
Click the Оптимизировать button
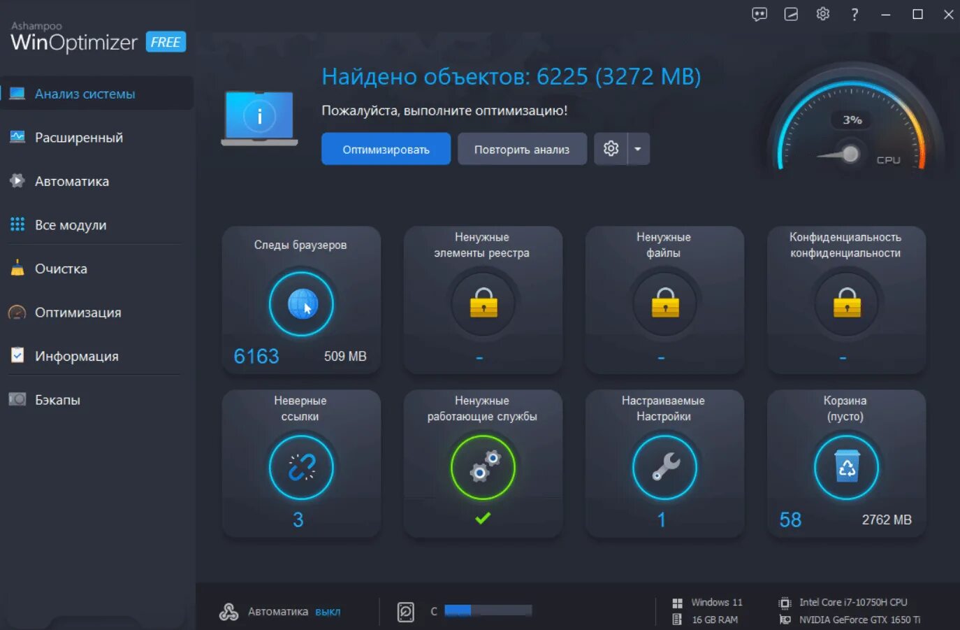point(386,149)
